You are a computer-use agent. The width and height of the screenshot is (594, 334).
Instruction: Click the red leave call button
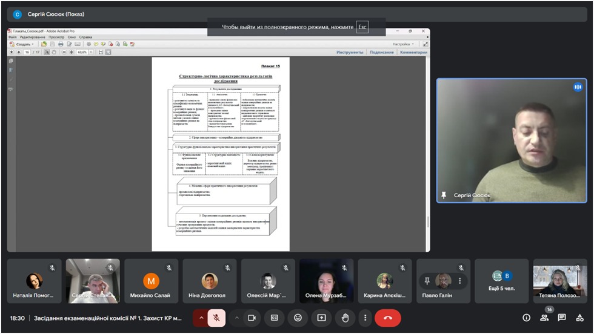pyautogui.click(x=387, y=318)
